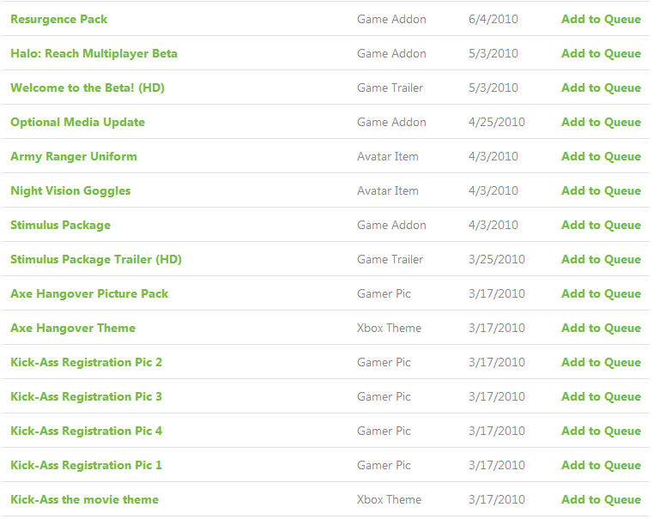Image resolution: width=660 pixels, height=519 pixels.
Task: Open Kick-Ass Registration Pic 1
Action: click(x=87, y=465)
